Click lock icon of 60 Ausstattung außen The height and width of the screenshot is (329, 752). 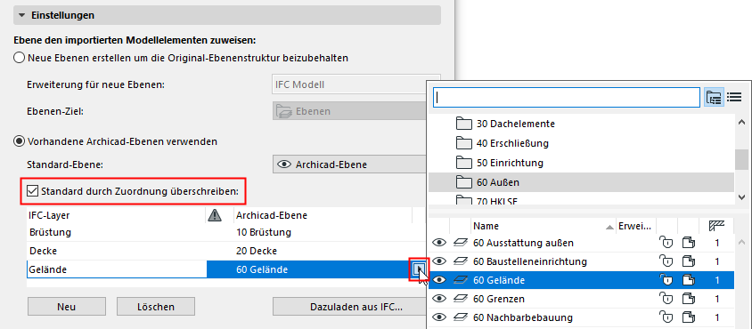[666, 243]
